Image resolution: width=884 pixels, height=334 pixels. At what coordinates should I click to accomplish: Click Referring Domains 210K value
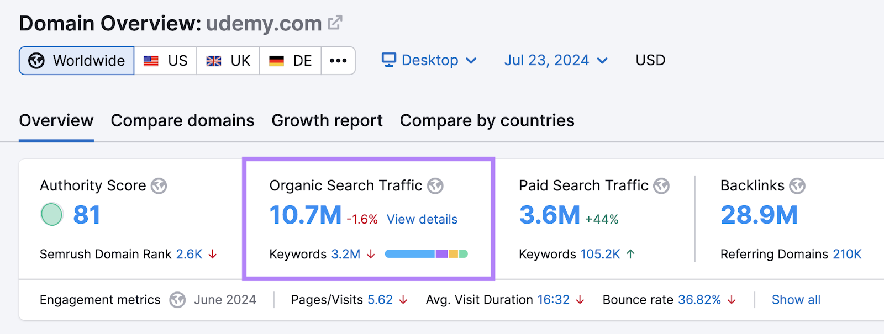(x=847, y=254)
